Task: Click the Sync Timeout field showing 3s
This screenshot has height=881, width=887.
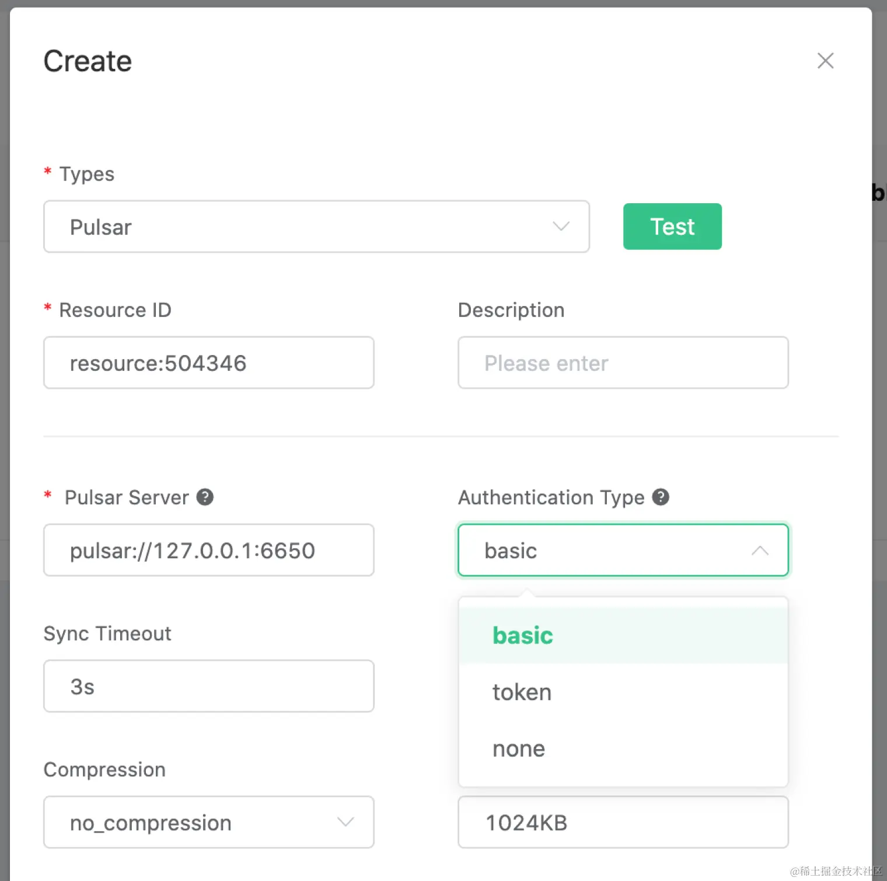Action: coord(209,686)
